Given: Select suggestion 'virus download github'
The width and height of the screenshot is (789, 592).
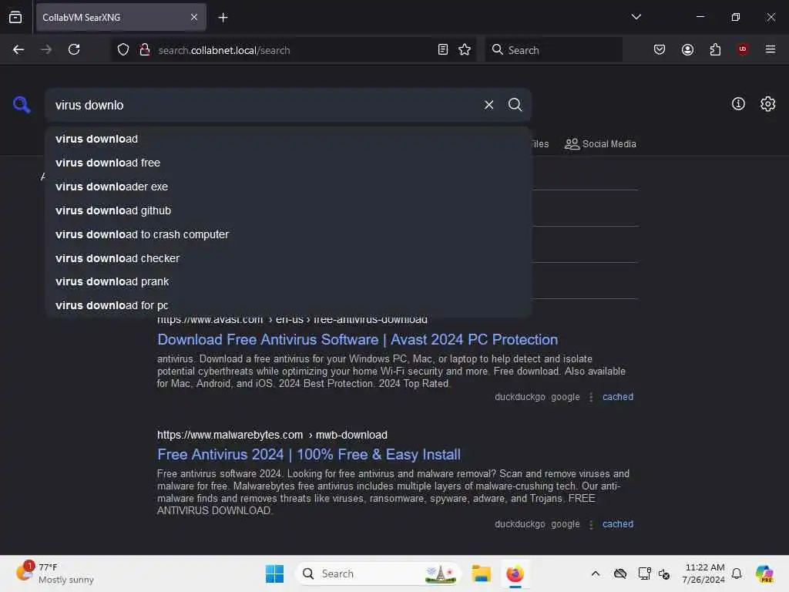Looking at the screenshot, I should pos(288,210).
